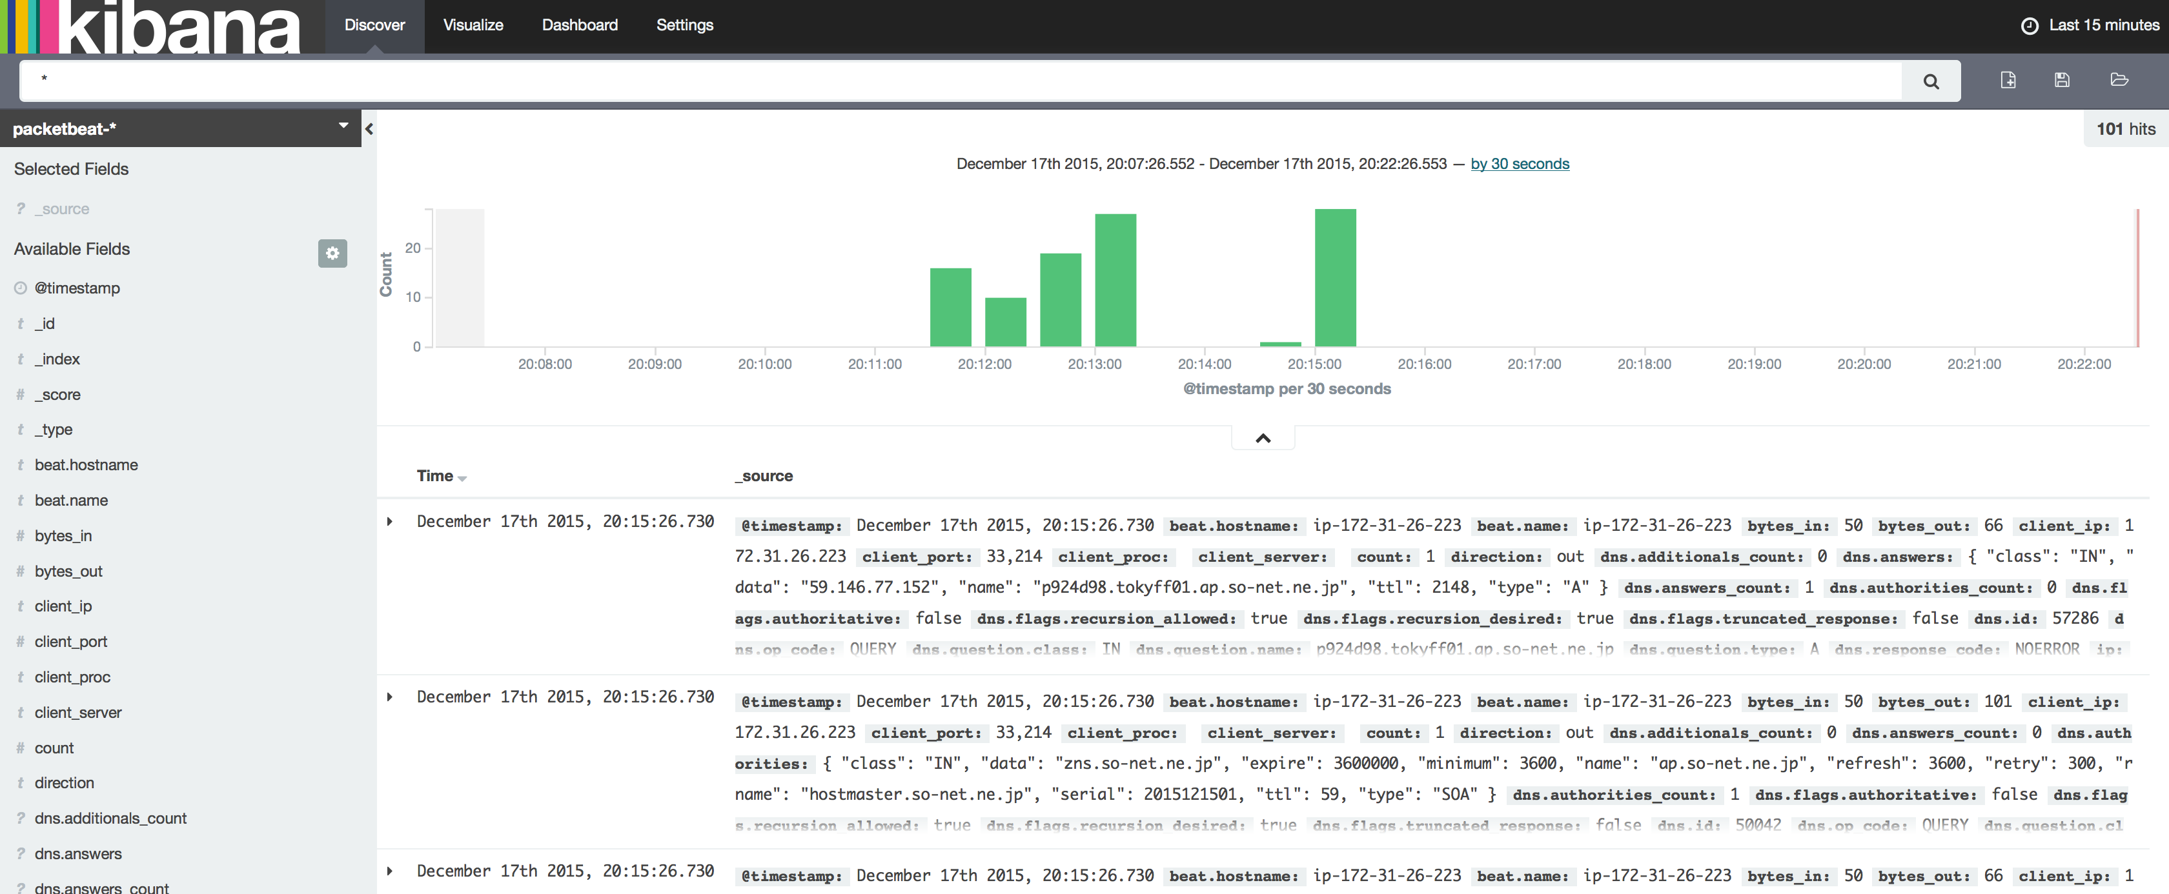This screenshot has height=894, width=2169.
Task: Go to the Settings tab
Action: coord(684,25)
